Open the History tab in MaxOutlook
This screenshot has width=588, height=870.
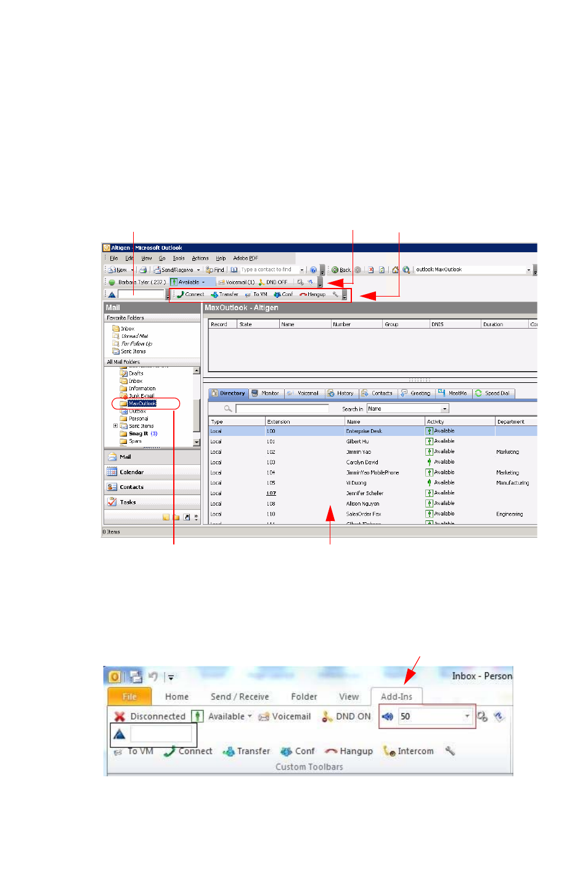click(341, 393)
